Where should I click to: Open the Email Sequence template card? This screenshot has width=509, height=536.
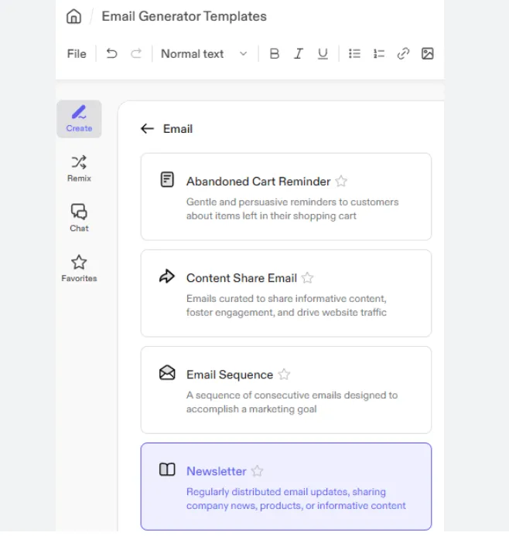pyautogui.click(x=286, y=390)
